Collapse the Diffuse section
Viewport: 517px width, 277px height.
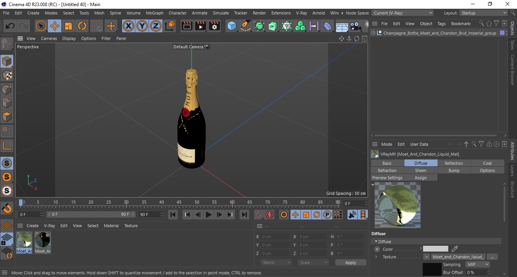tap(376, 242)
